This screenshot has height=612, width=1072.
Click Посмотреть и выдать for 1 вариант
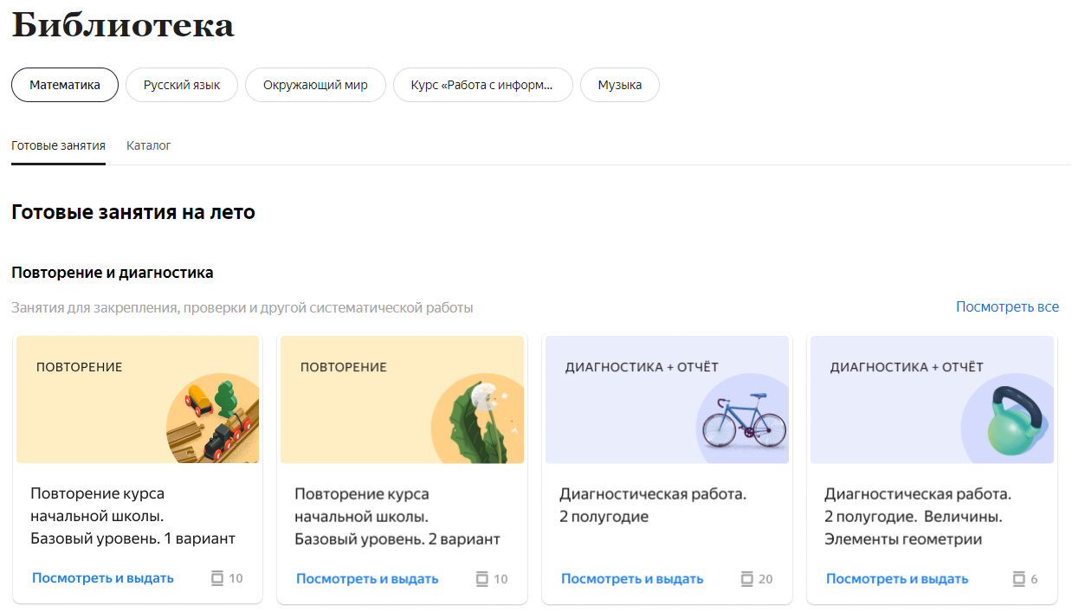tap(103, 578)
